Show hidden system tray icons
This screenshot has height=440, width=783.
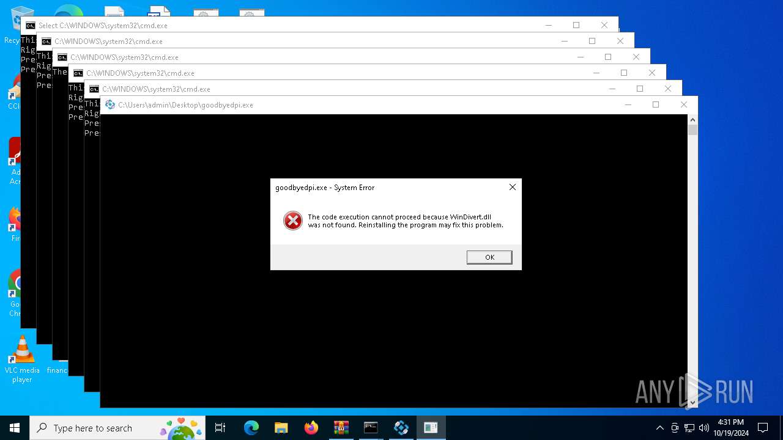click(x=659, y=428)
